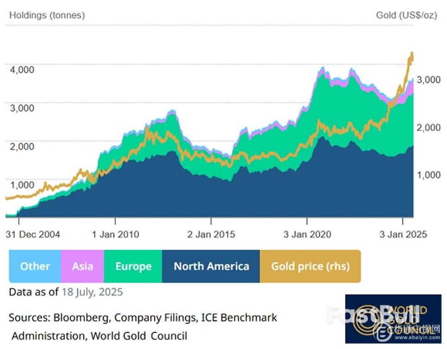447x349 pixels.
Task: Click the North America legend swatch
Action: point(211,266)
